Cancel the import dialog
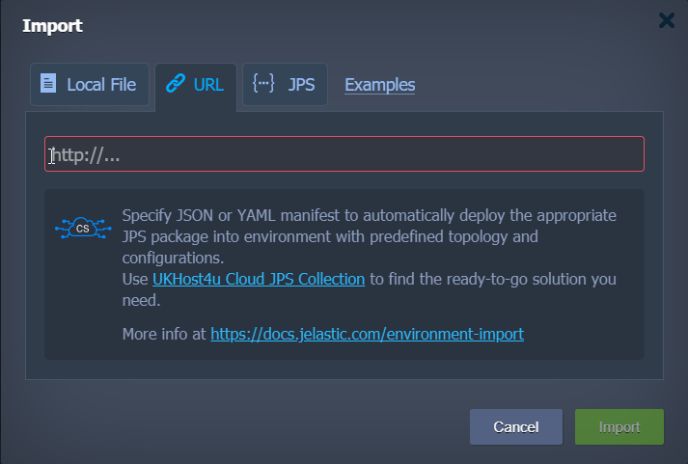The width and height of the screenshot is (688, 464). (516, 426)
